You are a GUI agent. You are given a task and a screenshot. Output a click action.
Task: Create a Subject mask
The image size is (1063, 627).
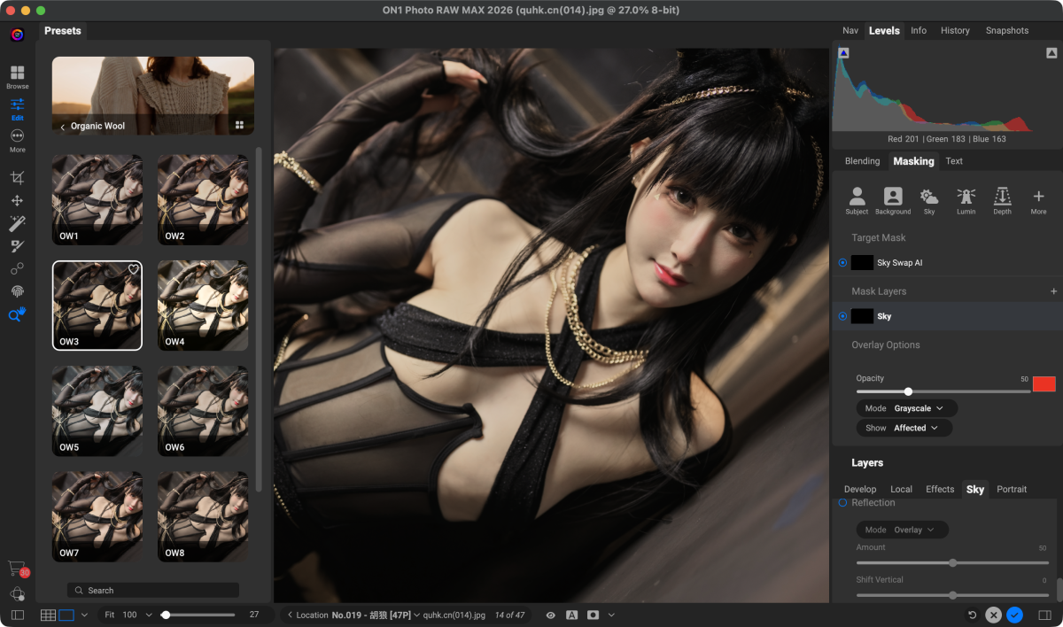point(857,200)
